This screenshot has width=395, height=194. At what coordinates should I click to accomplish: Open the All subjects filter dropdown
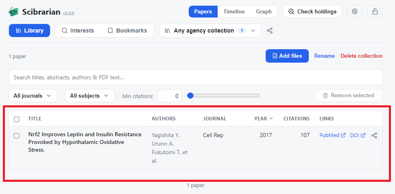click(x=89, y=96)
